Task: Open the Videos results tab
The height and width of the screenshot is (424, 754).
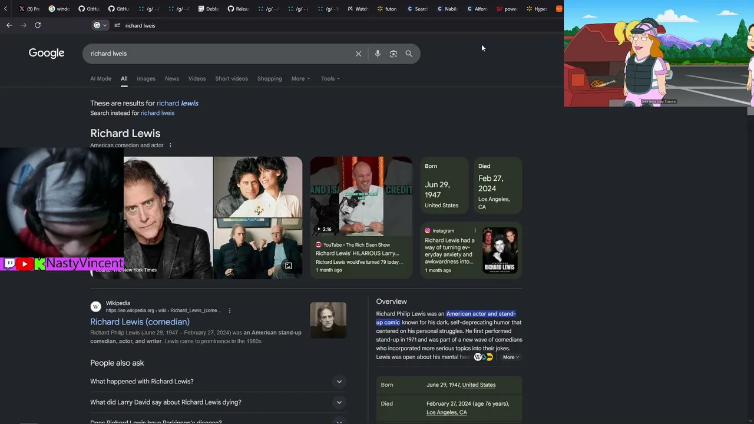Action: click(x=197, y=78)
